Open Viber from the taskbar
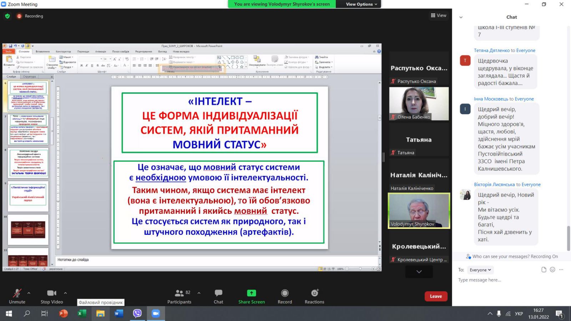 [137, 314]
